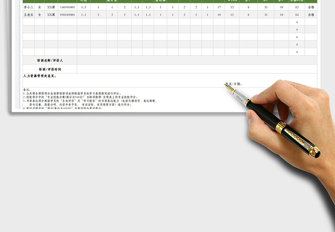Select the subtotal cell showing 19

[219, 15]
